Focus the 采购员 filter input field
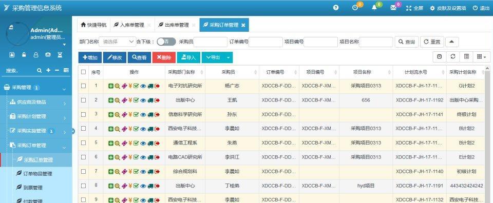This screenshot has height=203, width=493. pyautogui.click(x=211, y=42)
